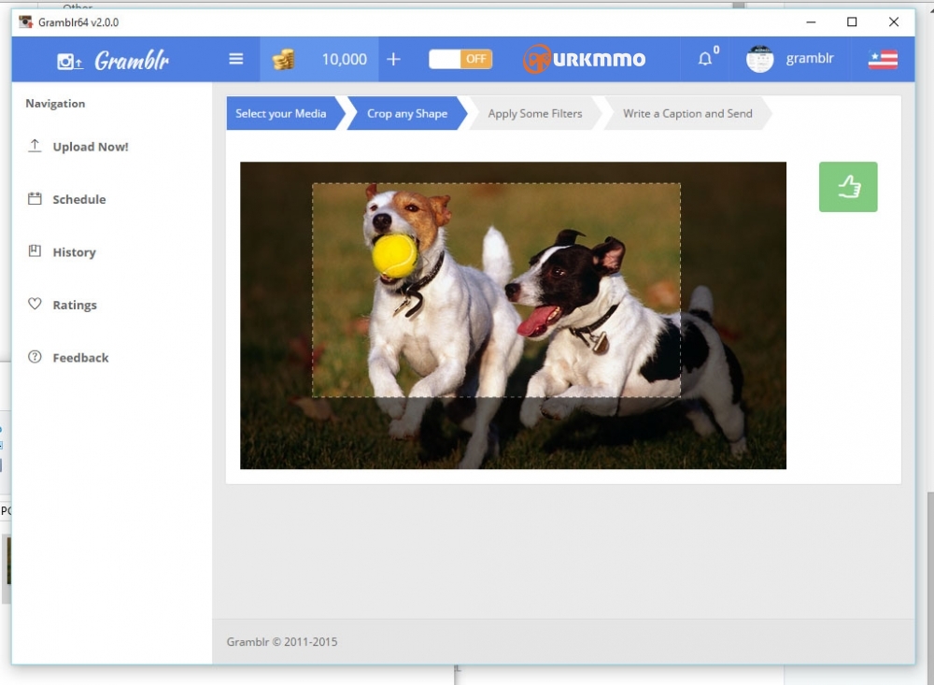The width and height of the screenshot is (934, 685).
Task: Click the upload arrow icon
Action: pos(35,146)
